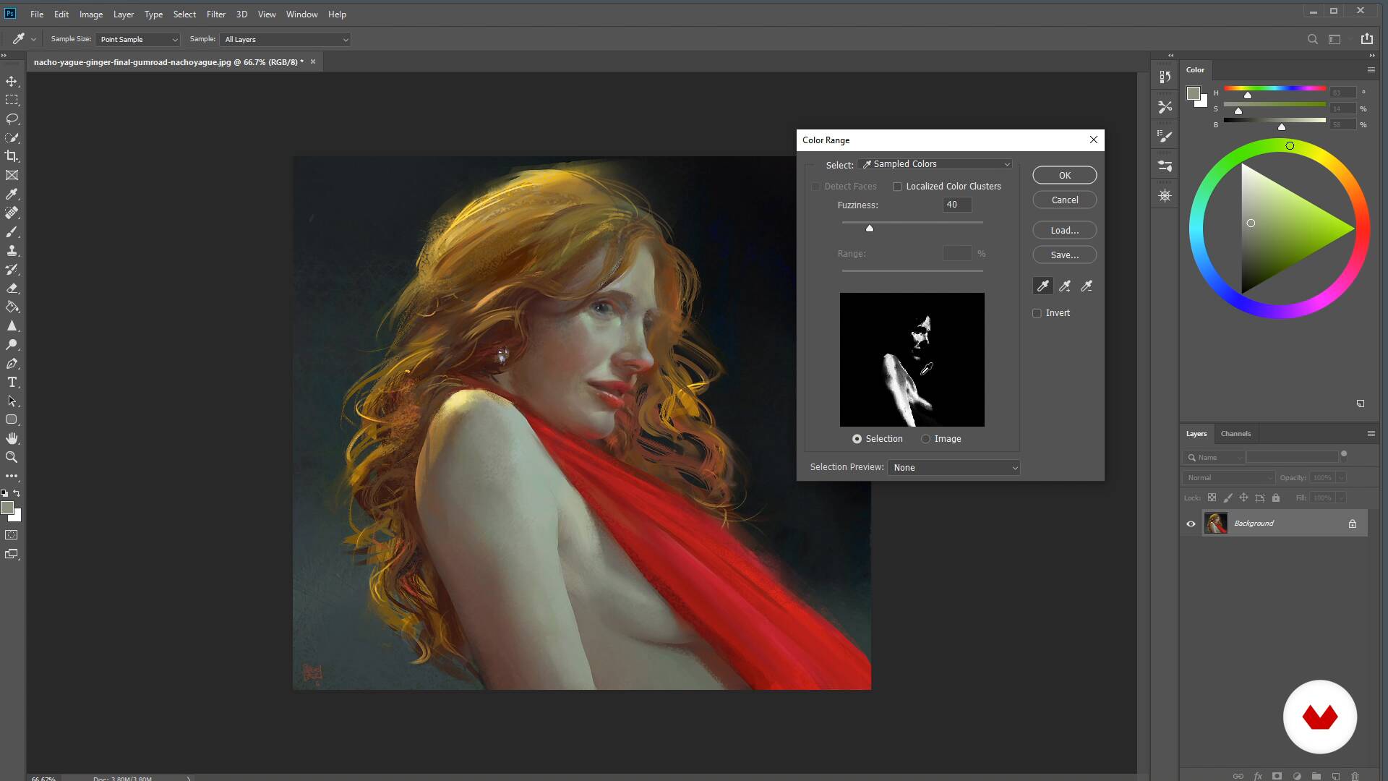Open the layer blend mode Normal dropdown
This screenshot has width=1388, height=781.
pyautogui.click(x=1229, y=478)
